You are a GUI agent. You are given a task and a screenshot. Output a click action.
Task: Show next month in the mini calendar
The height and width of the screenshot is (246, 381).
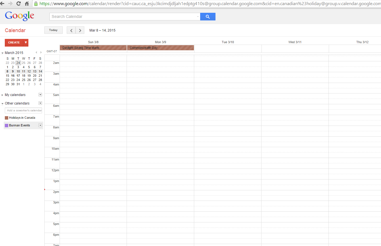pyautogui.click(x=41, y=53)
